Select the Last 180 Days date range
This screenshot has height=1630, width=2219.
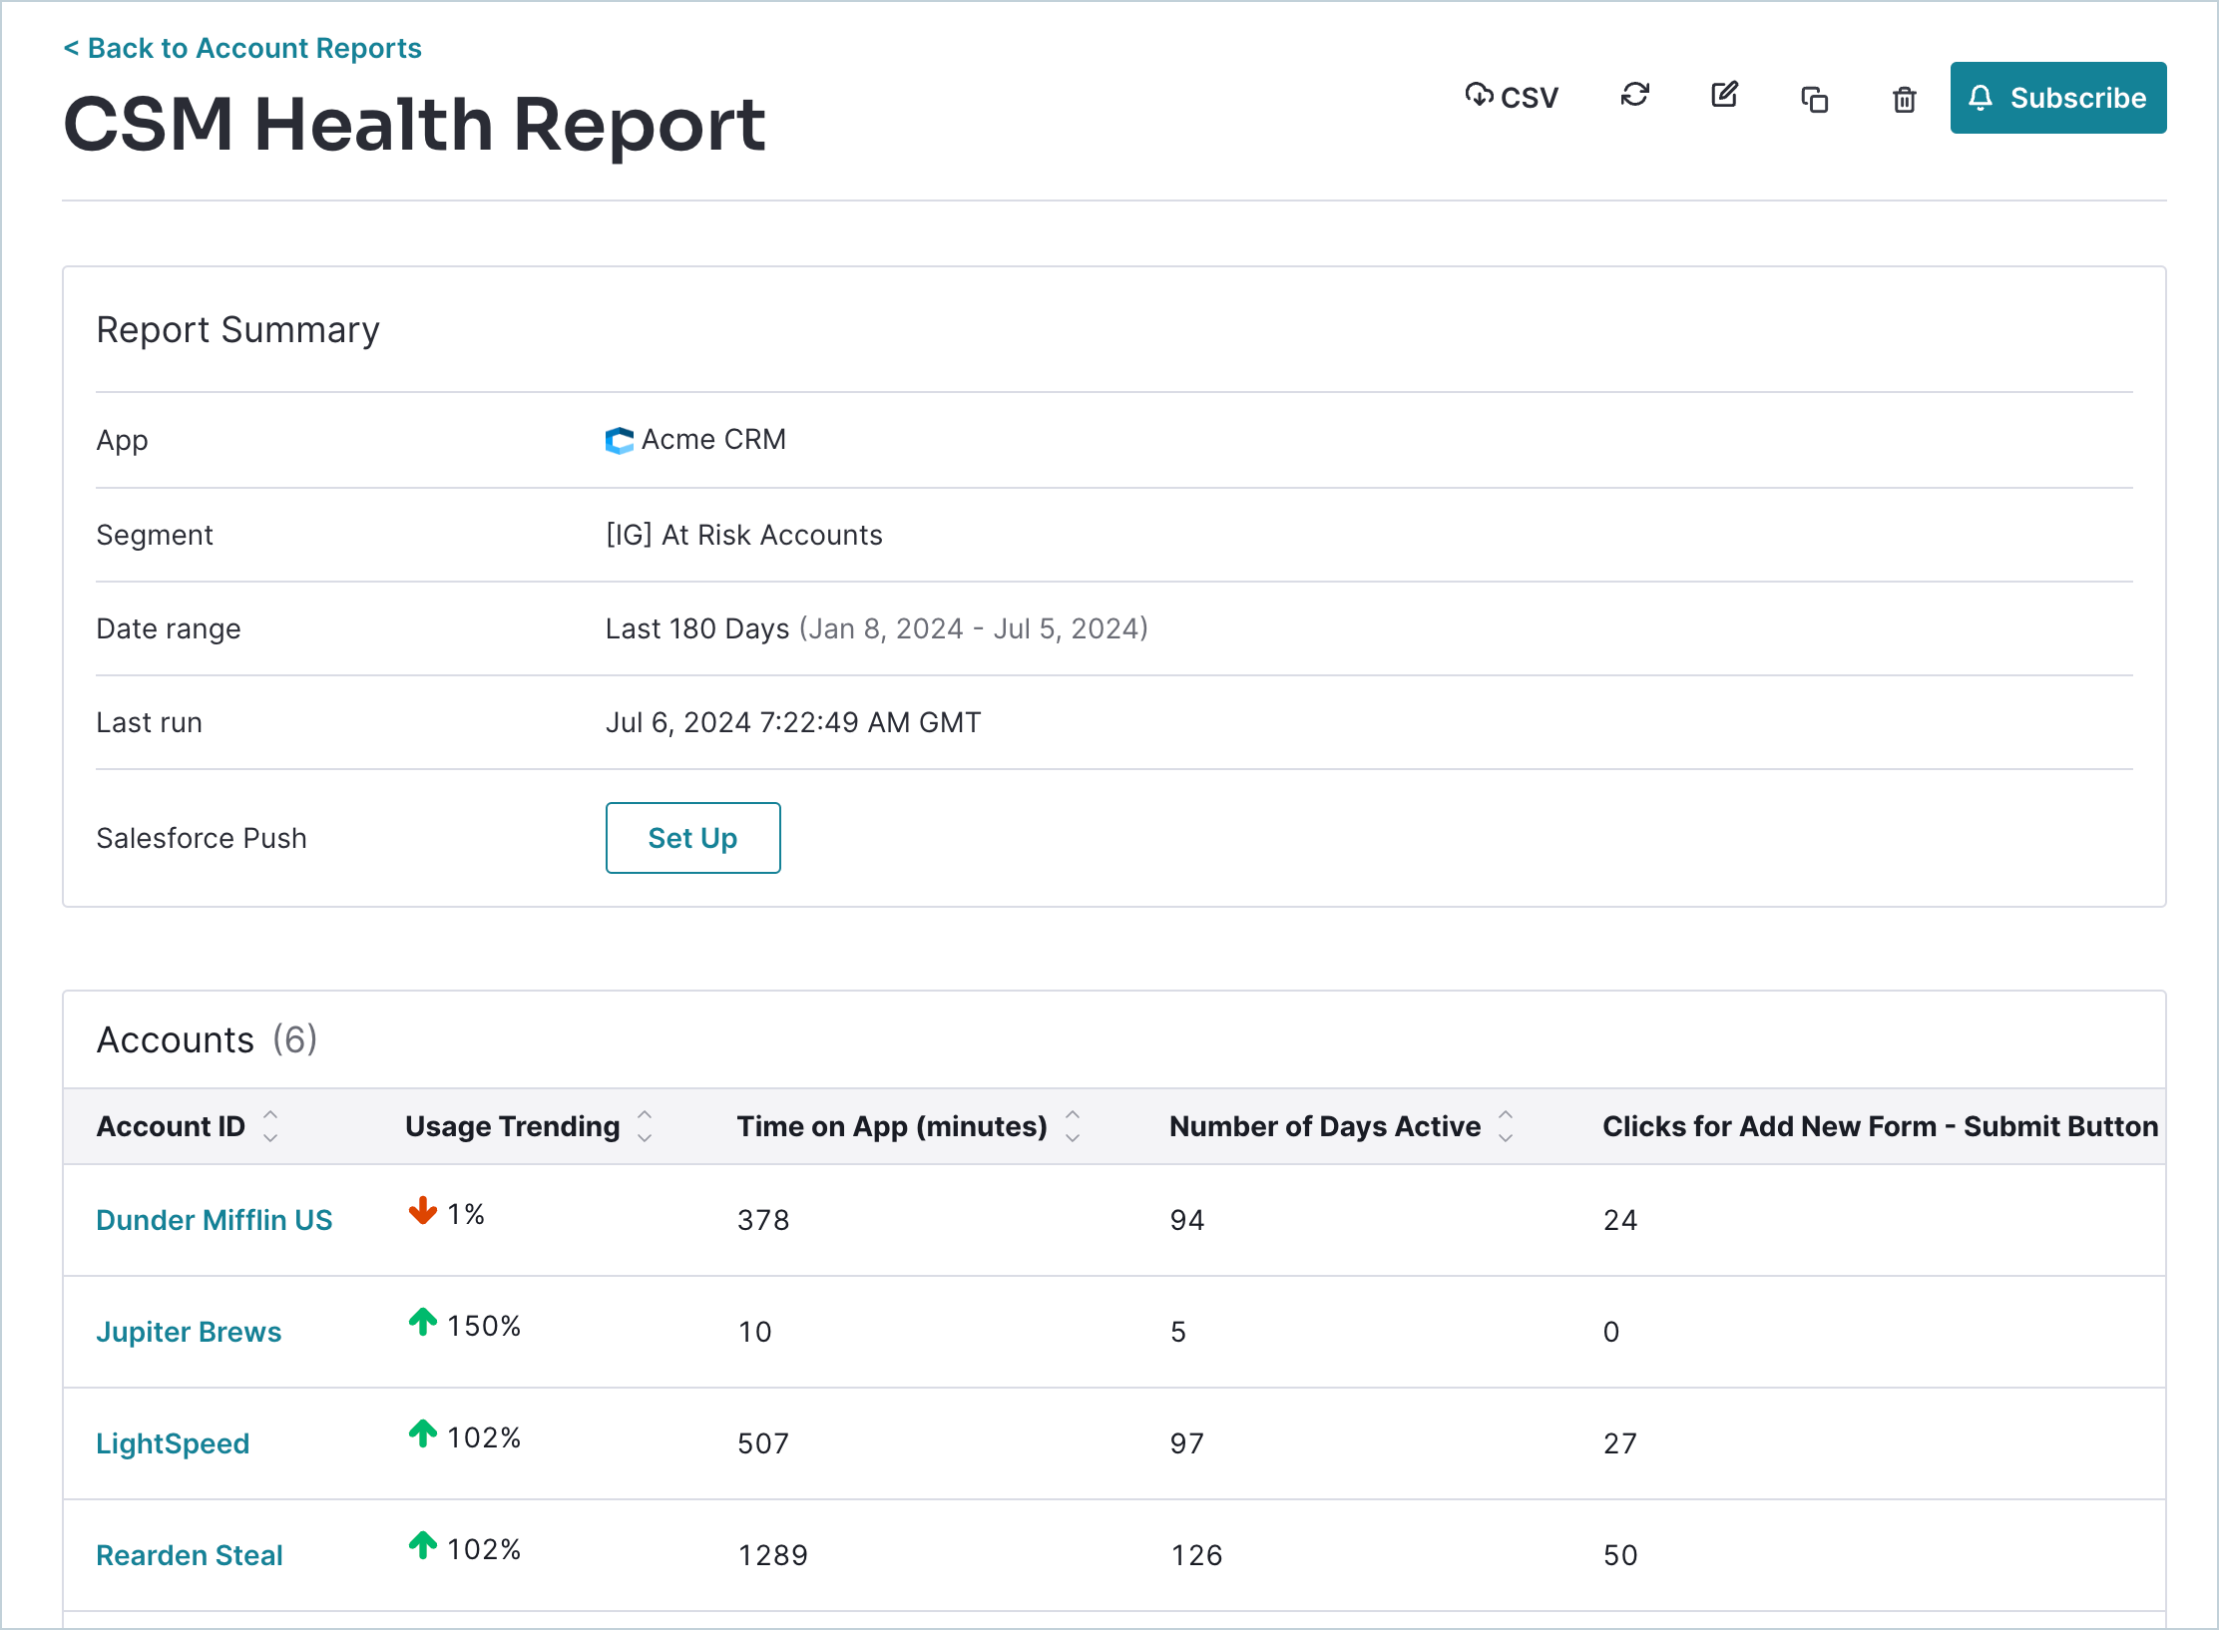pyautogui.click(x=877, y=628)
